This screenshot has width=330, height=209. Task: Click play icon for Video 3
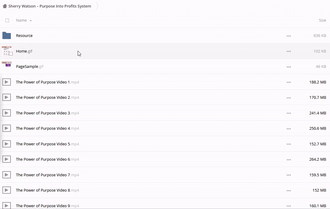(7, 113)
